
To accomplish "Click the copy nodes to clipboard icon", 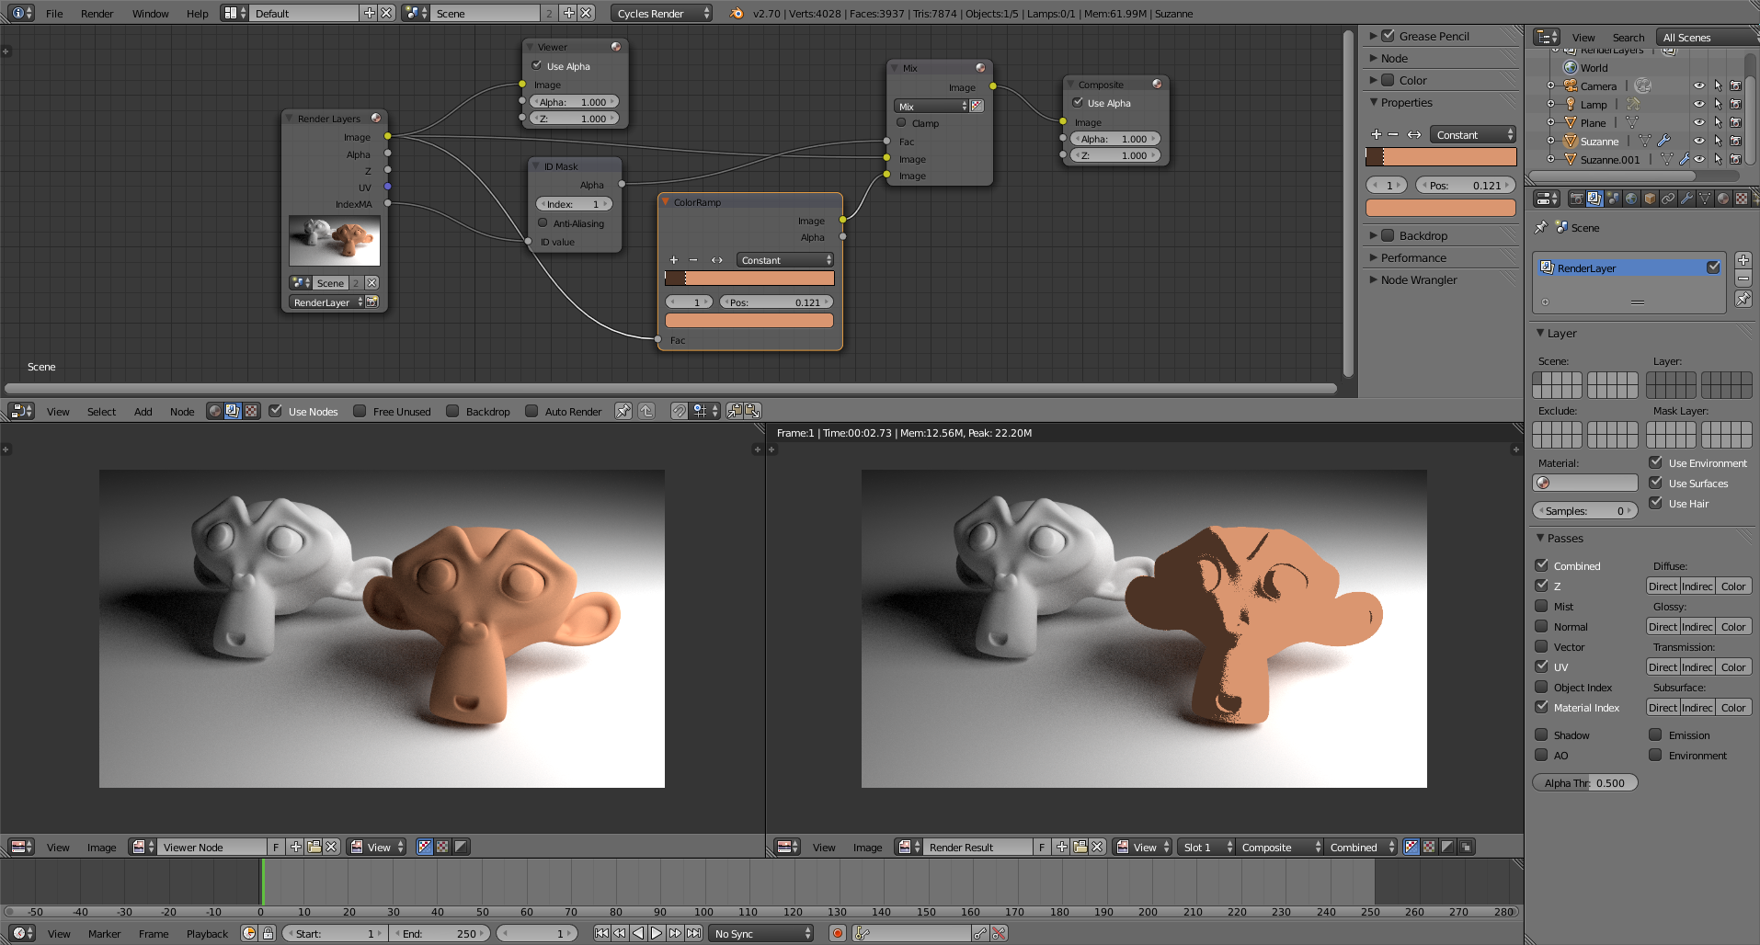I will pos(735,411).
